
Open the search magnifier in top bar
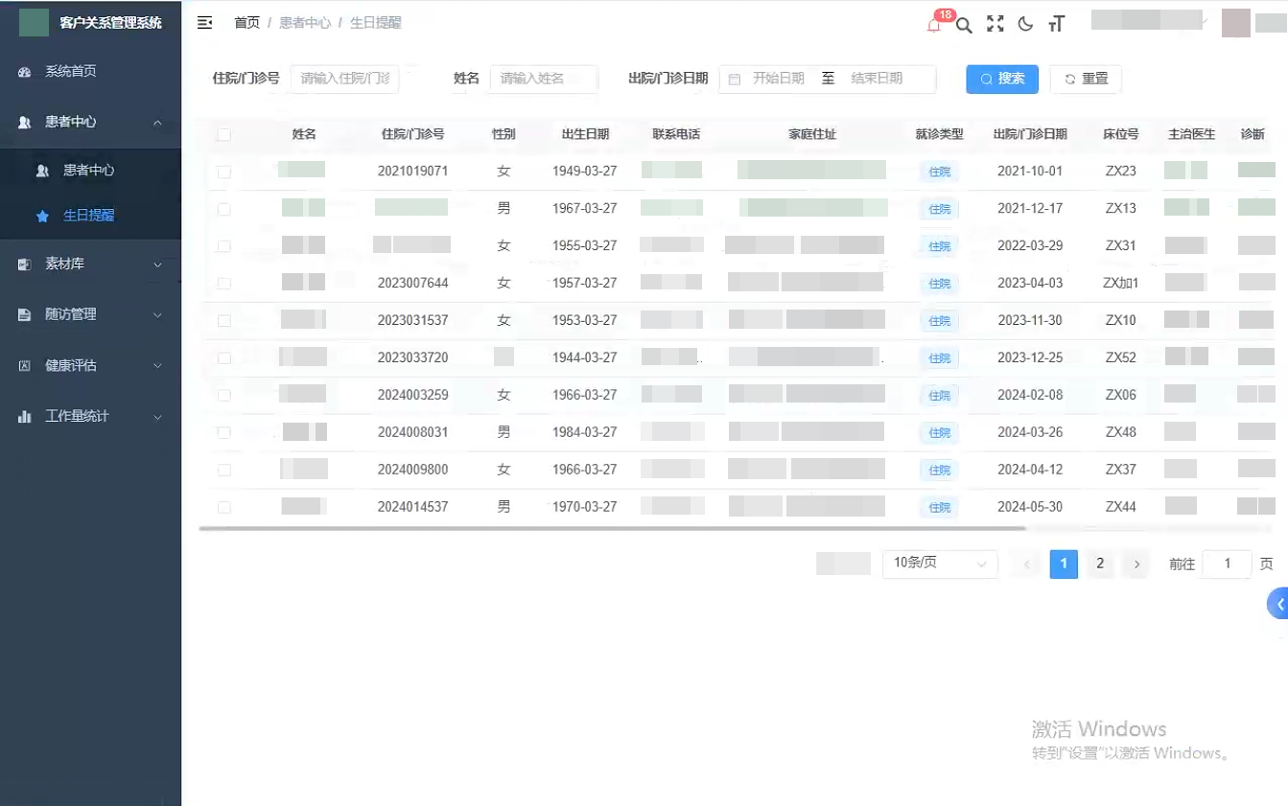[964, 25]
